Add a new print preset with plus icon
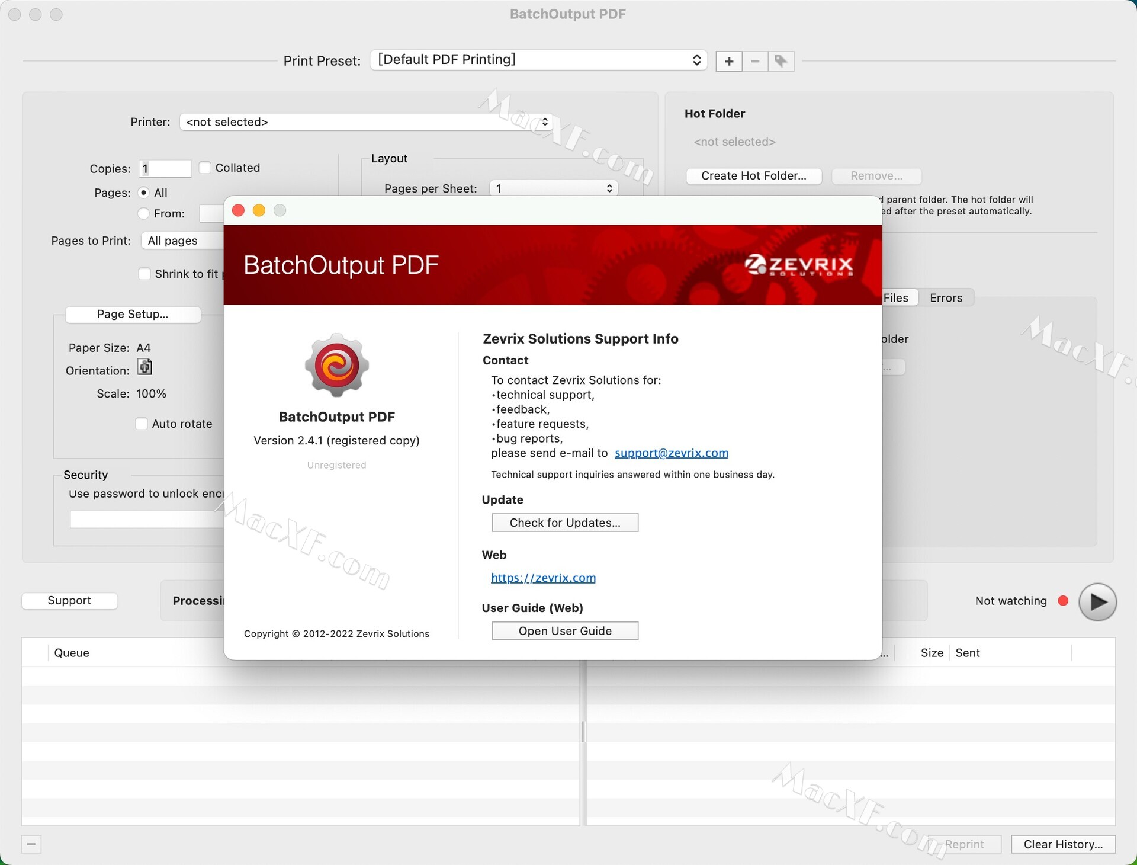The height and width of the screenshot is (865, 1137). 729,61
